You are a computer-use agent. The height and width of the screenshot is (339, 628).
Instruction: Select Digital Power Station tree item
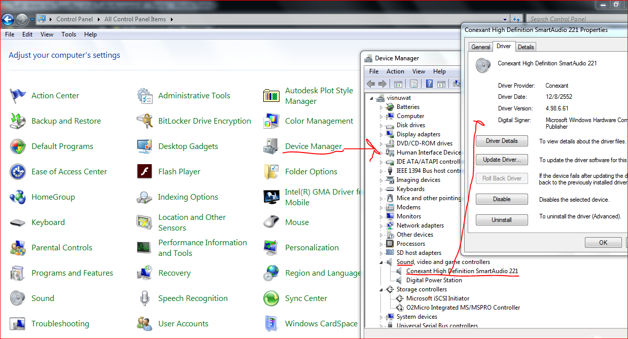[x=434, y=280]
